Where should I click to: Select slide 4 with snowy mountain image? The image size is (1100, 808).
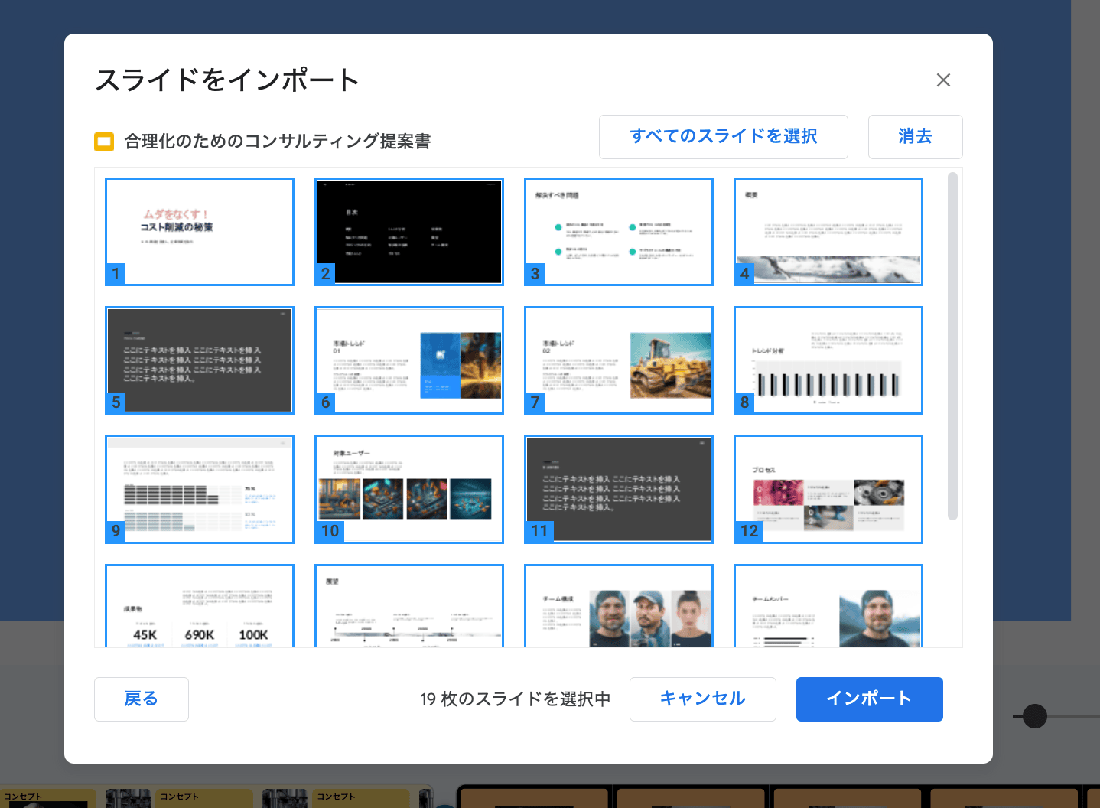point(828,232)
